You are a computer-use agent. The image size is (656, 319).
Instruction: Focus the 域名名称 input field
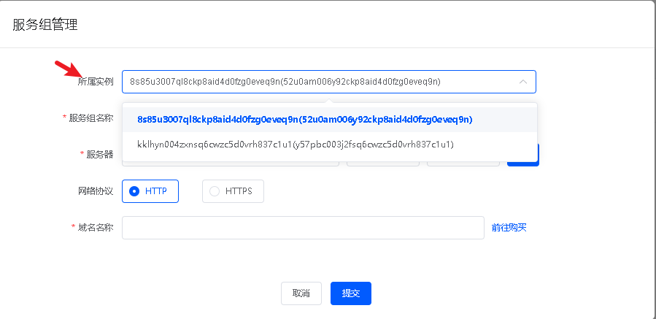[x=303, y=227]
